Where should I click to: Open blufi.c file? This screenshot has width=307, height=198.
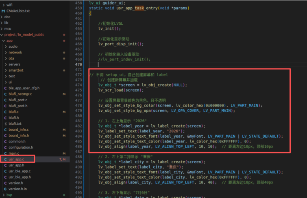pyautogui.click(x=13, y=112)
